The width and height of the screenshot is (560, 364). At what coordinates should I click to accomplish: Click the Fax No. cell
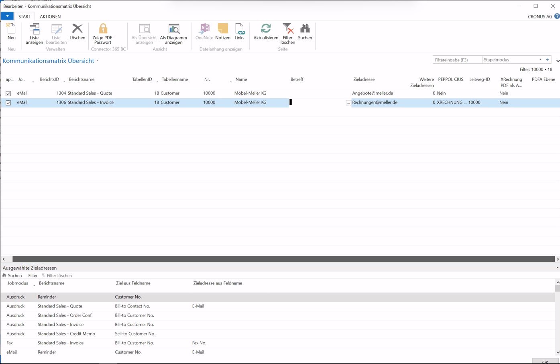pyautogui.click(x=199, y=343)
